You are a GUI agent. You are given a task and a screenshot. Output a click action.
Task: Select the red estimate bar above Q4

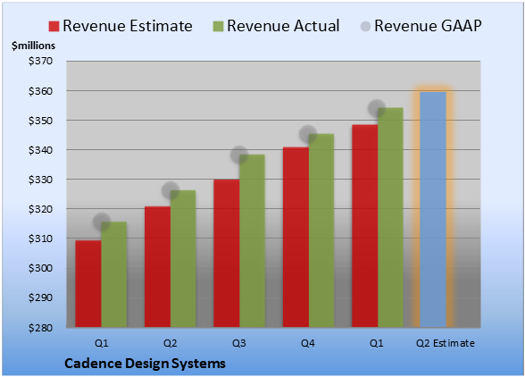pyautogui.click(x=296, y=237)
